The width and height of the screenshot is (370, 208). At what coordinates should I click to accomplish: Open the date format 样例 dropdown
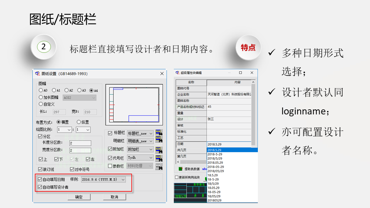[x=123, y=179]
